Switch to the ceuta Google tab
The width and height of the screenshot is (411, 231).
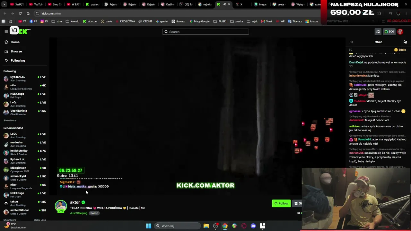click(x=279, y=4)
